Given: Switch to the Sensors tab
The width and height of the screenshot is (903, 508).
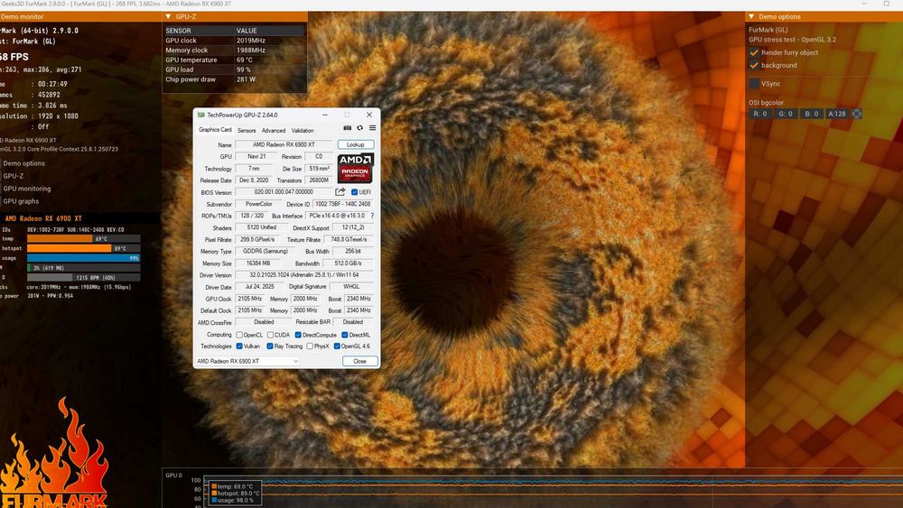Looking at the screenshot, I should [x=247, y=131].
